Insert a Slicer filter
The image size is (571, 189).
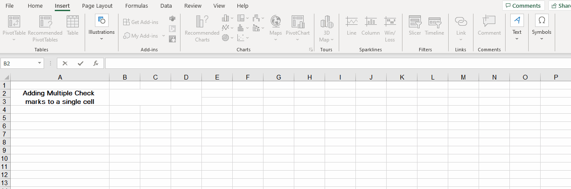pyautogui.click(x=415, y=26)
